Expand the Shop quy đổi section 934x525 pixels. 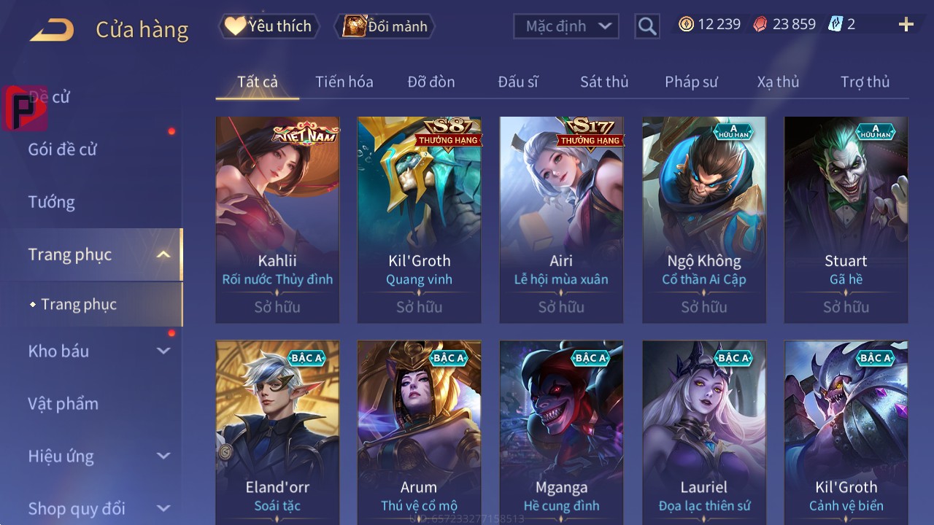click(x=163, y=508)
